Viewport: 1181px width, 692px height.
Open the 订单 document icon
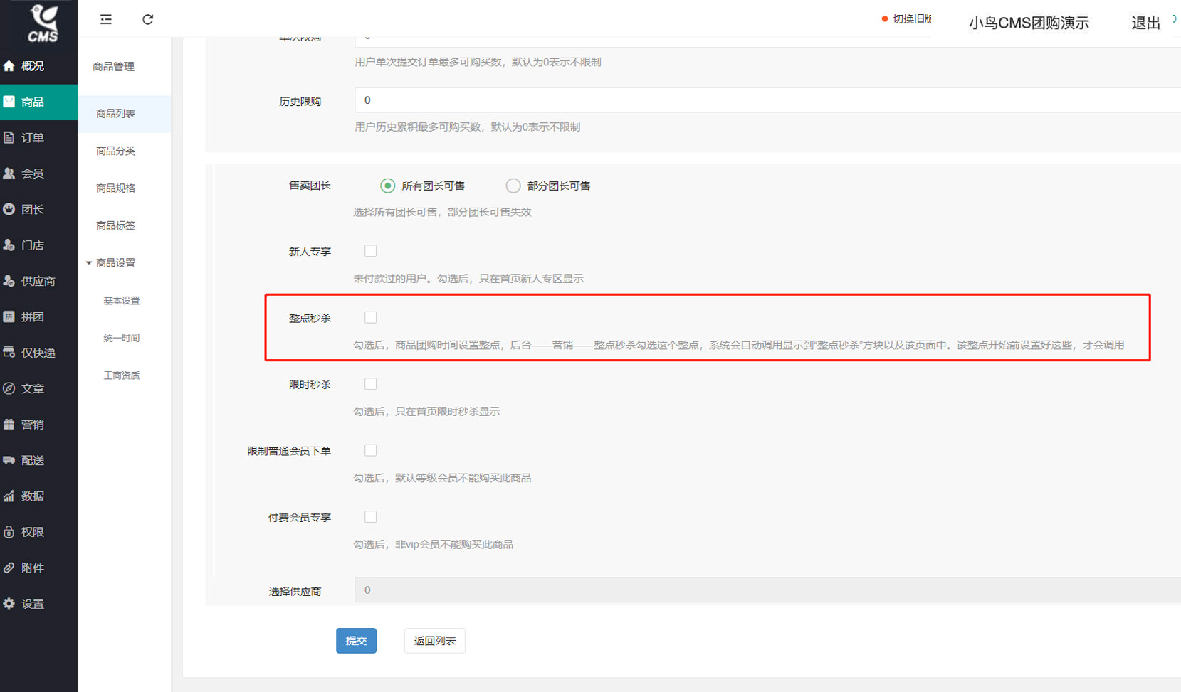(9, 137)
